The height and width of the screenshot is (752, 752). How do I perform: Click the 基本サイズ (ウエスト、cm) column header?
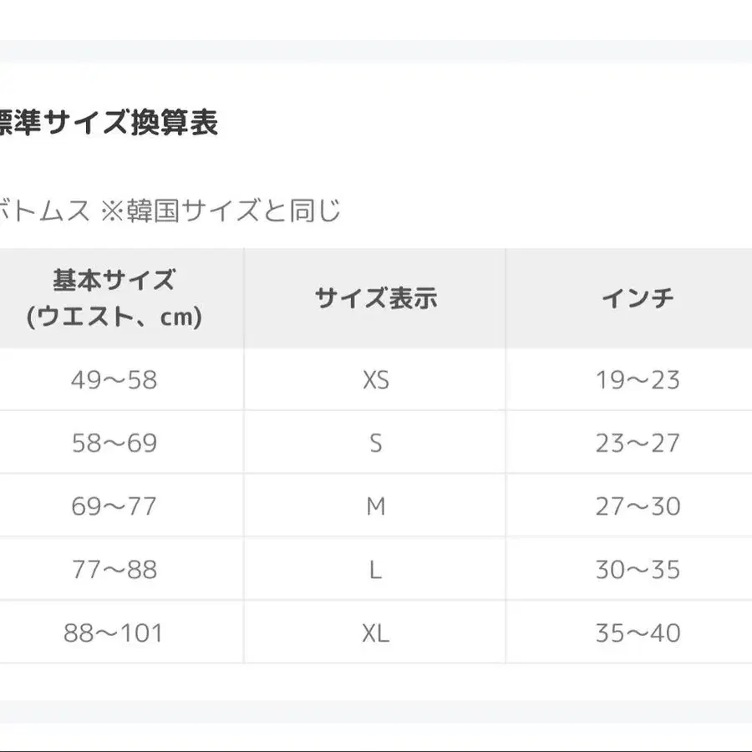(x=114, y=298)
